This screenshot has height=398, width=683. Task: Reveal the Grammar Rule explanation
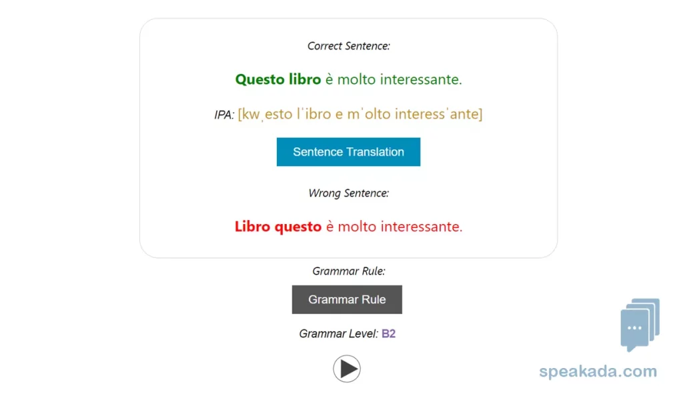pos(347,299)
